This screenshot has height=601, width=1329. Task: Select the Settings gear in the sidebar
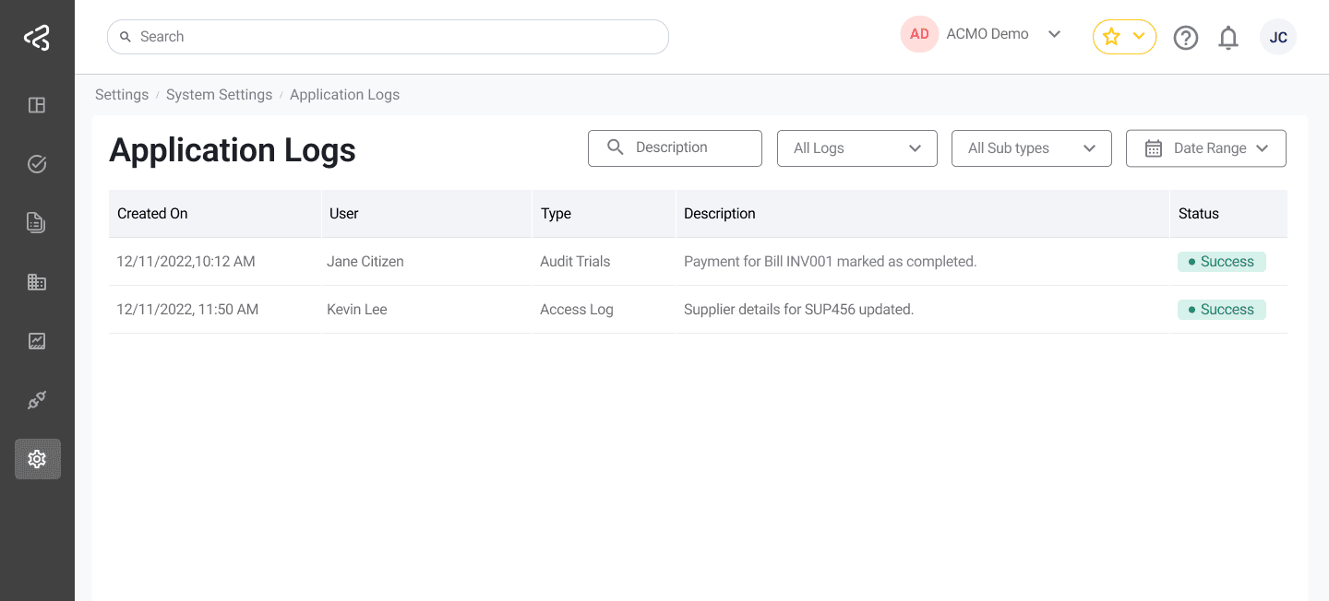pyautogui.click(x=37, y=458)
